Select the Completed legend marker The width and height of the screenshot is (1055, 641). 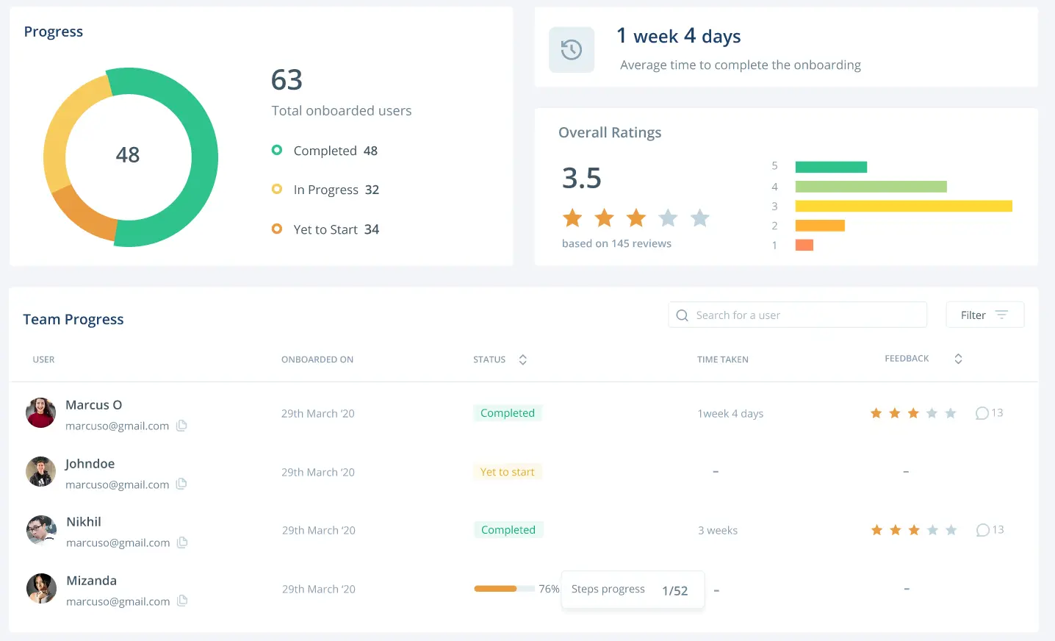tap(277, 150)
